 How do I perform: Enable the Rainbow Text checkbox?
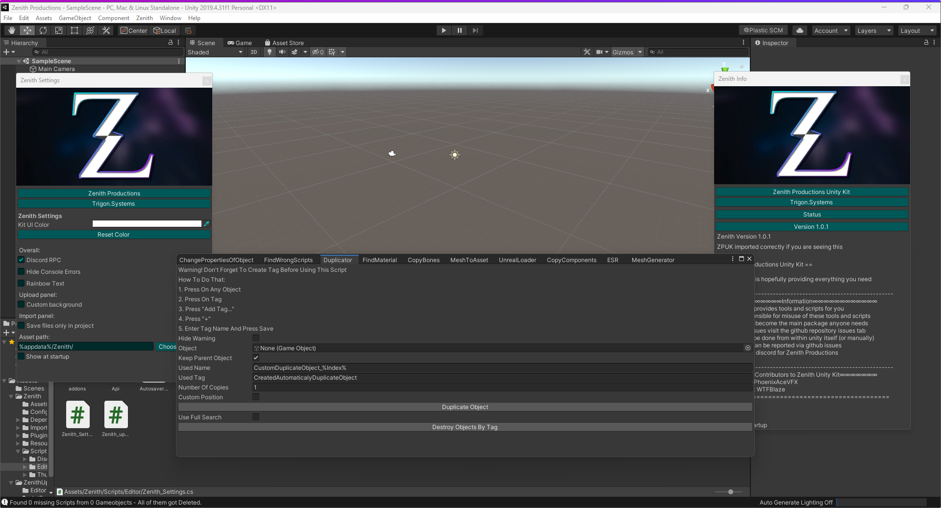coord(22,284)
